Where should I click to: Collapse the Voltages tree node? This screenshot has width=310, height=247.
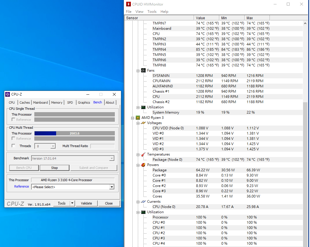coord(138,123)
